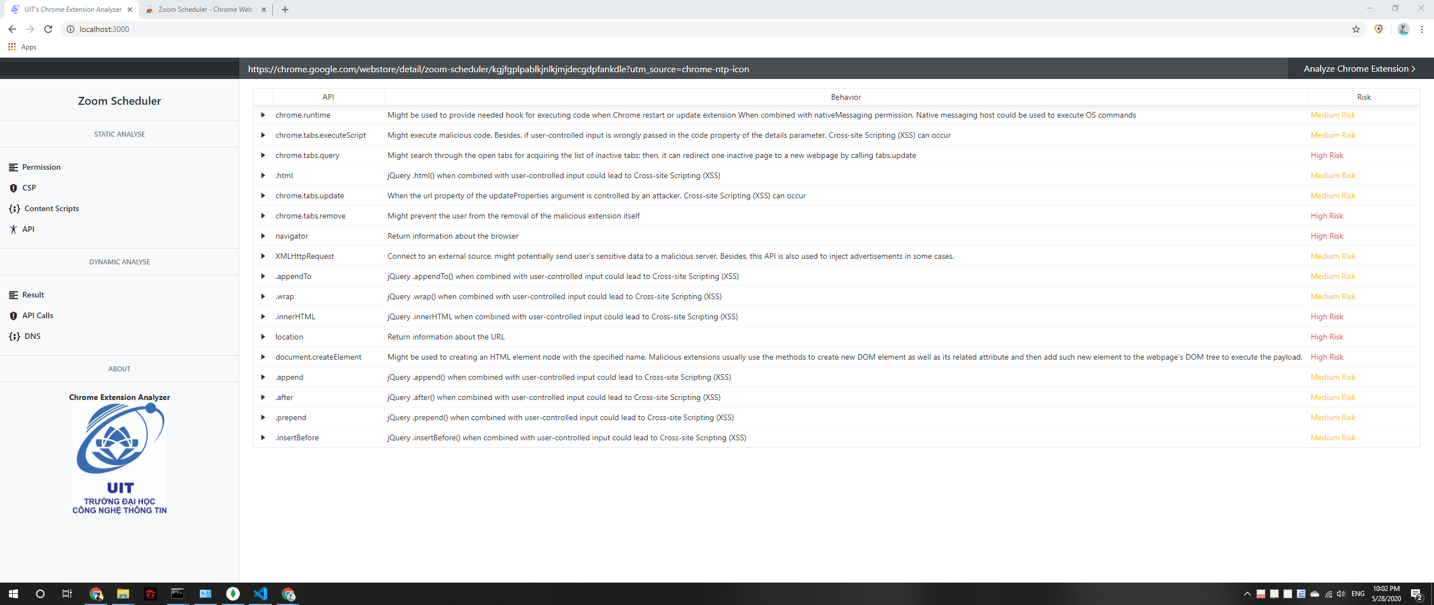Click the Zoom Scheduler title in sidebar
Image resolution: width=1434 pixels, height=605 pixels.
pyautogui.click(x=119, y=101)
